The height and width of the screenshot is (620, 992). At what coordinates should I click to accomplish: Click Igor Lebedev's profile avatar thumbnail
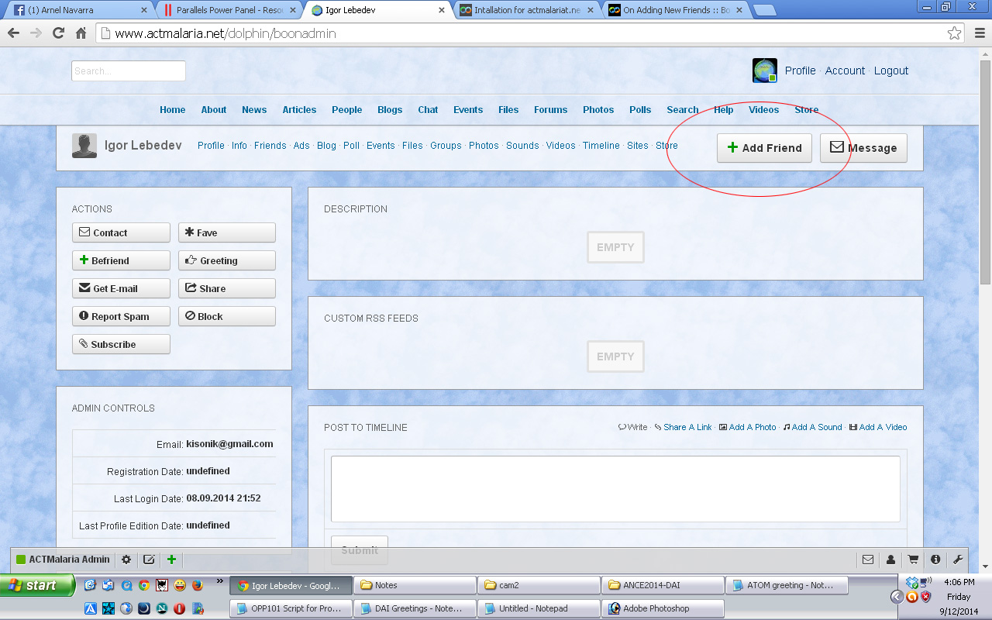pos(84,146)
